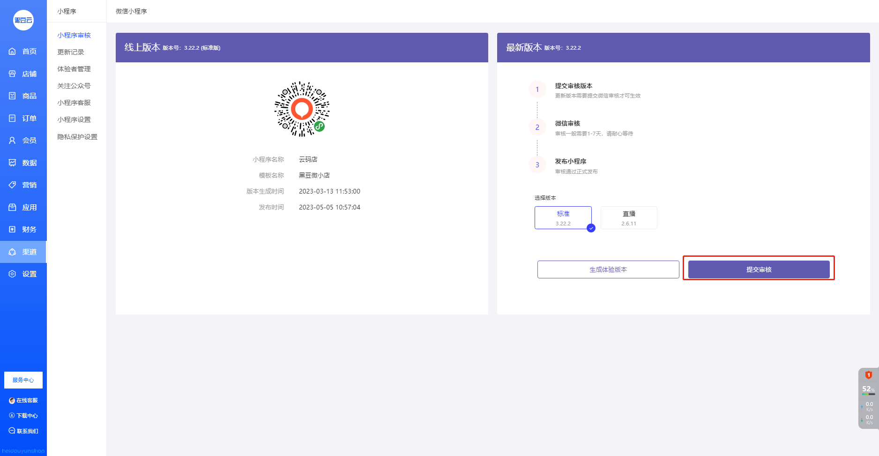This screenshot has width=879, height=456.
Task: Click the 联系我们 link text
Action: point(28,431)
